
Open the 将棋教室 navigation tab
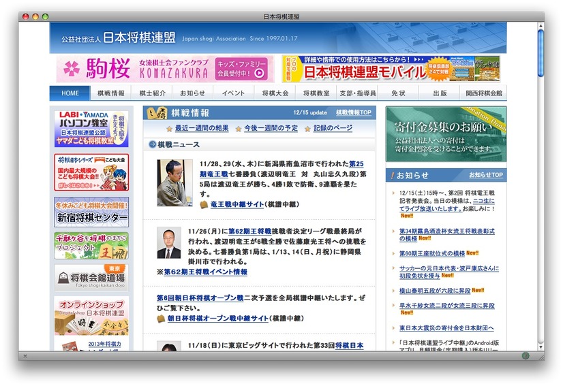(316, 93)
